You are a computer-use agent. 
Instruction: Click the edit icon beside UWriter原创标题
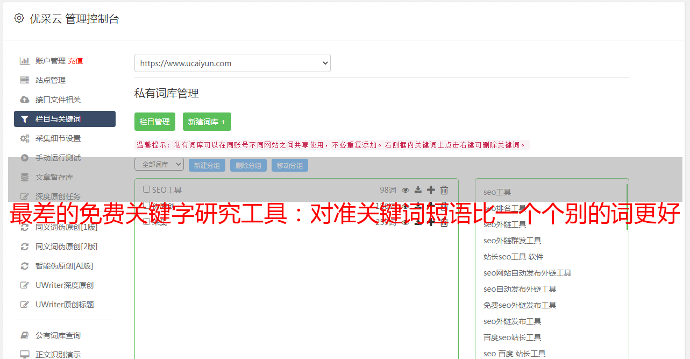tap(24, 305)
